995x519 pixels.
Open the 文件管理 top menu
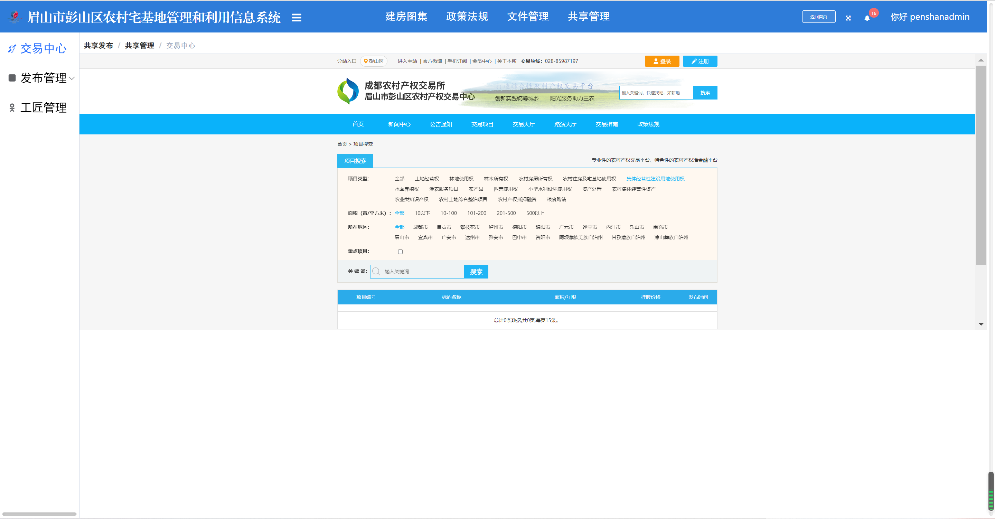click(528, 17)
